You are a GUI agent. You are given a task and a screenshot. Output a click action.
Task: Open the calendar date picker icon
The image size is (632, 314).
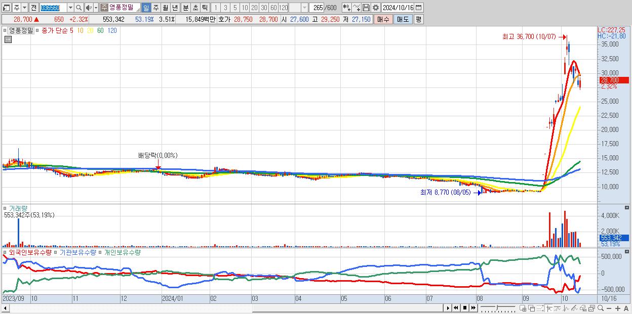pos(419,8)
